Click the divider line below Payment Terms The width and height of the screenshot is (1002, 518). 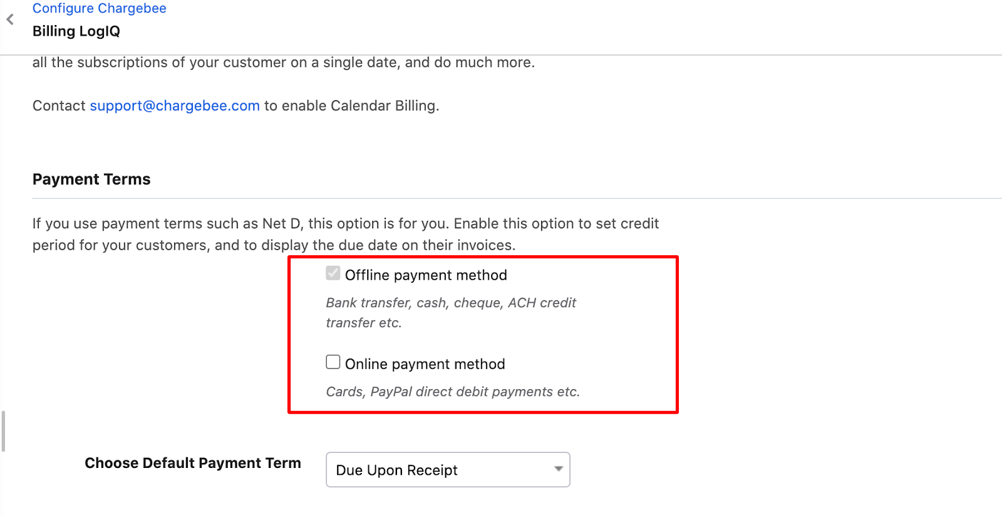coord(517,198)
